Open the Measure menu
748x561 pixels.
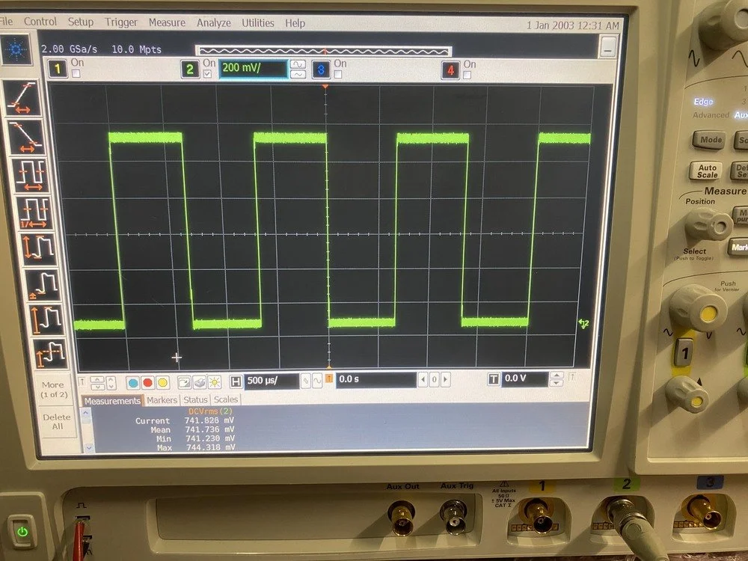(x=167, y=22)
